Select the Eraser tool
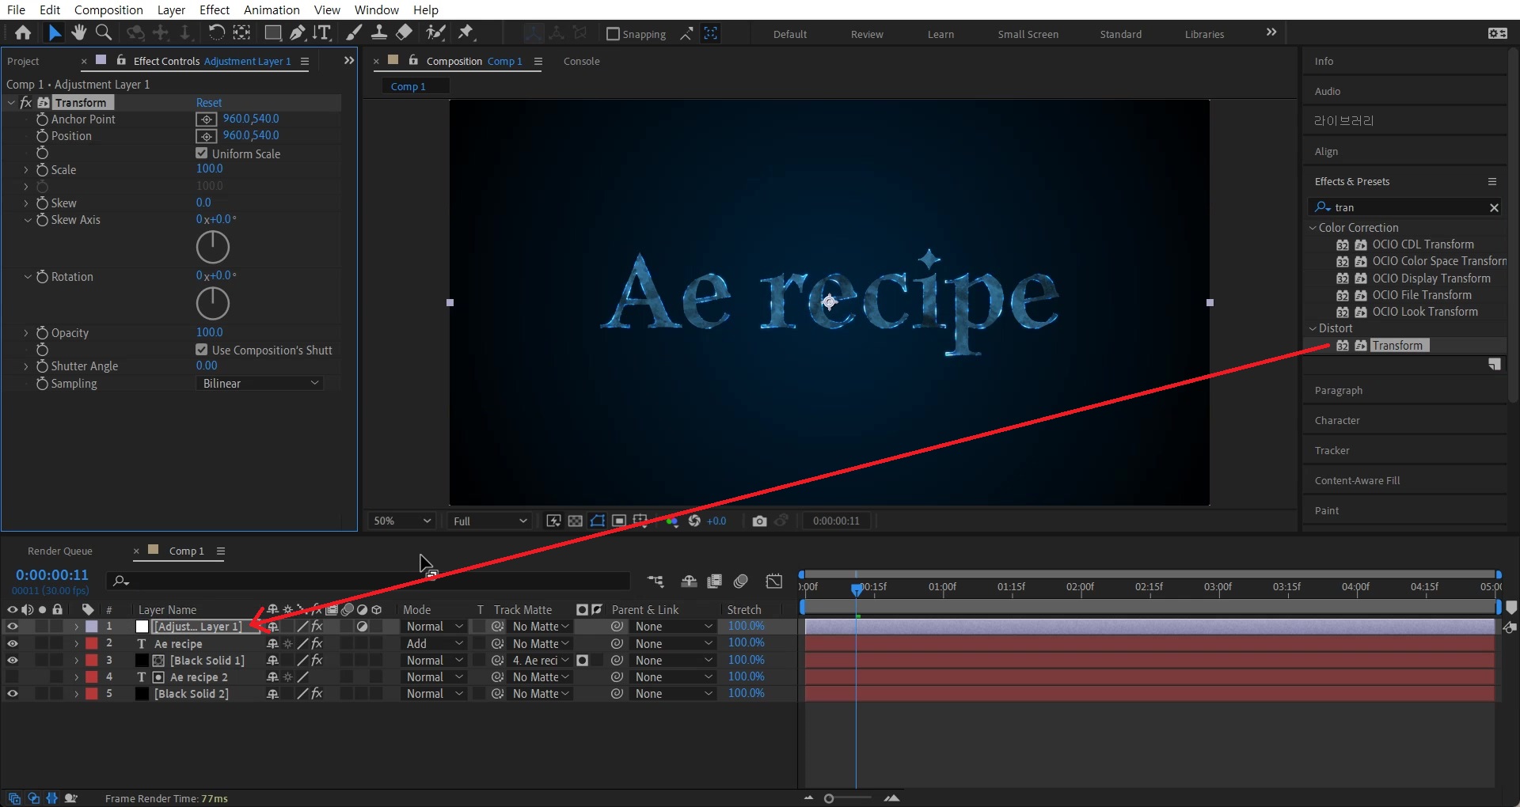1520x807 pixels. pos(404,32)
